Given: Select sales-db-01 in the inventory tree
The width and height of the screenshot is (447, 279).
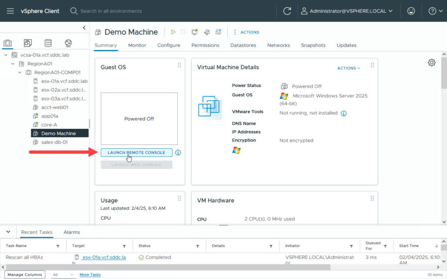Looking at the screenshot, I should tap(55, 142).
